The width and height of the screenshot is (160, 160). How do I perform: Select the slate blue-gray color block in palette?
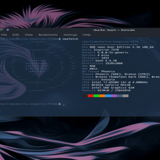tap(120, 96)
